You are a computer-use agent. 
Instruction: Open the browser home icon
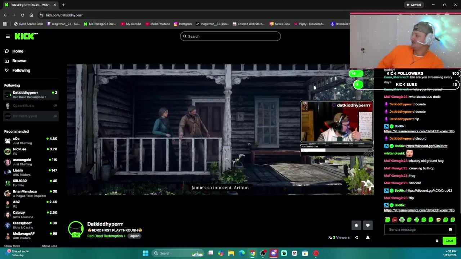click(31, 15)
